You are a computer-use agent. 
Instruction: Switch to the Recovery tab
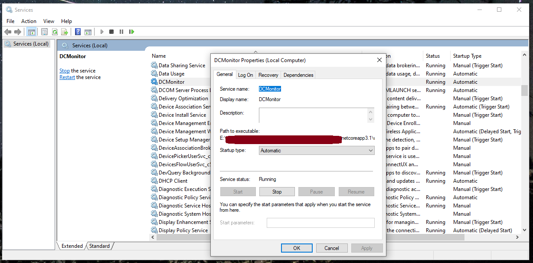(268, 75)
